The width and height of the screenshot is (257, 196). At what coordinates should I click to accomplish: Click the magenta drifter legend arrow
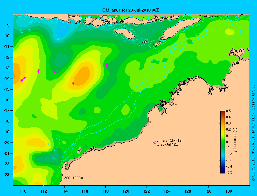[x=154, y=142]
